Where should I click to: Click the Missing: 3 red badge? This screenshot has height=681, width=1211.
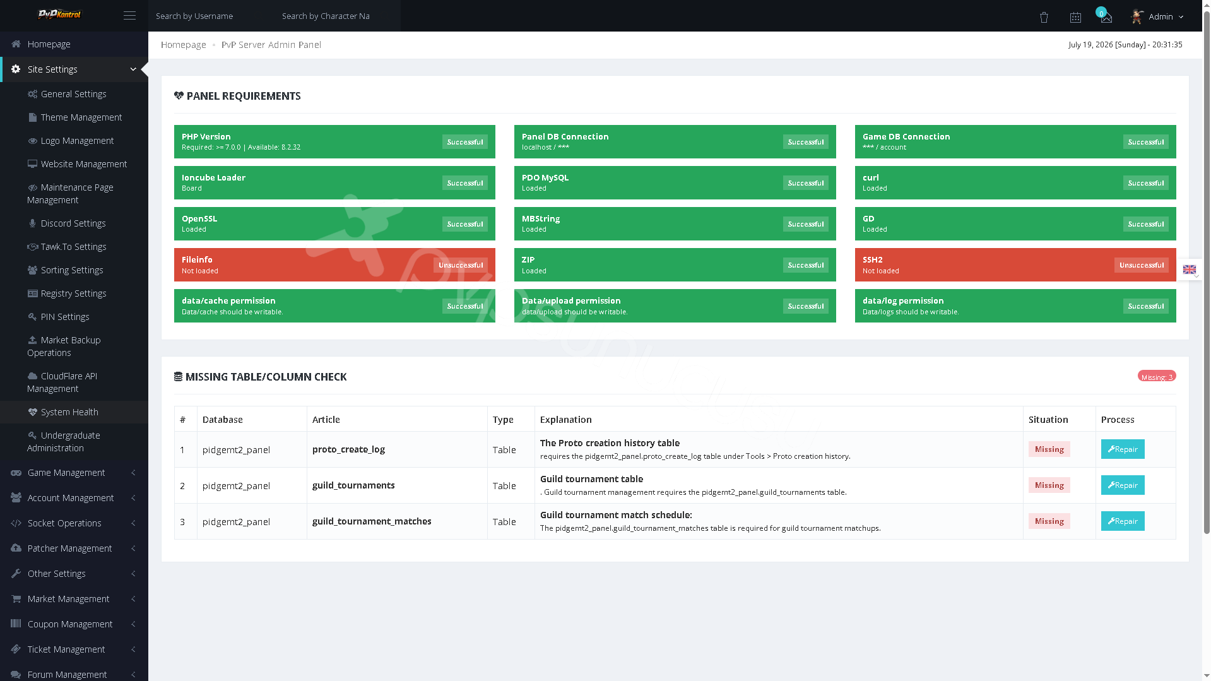click(1157, 376)
